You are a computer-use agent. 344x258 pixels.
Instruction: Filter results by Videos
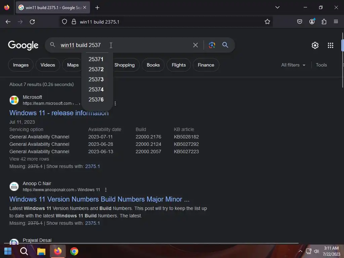[48, 65]
